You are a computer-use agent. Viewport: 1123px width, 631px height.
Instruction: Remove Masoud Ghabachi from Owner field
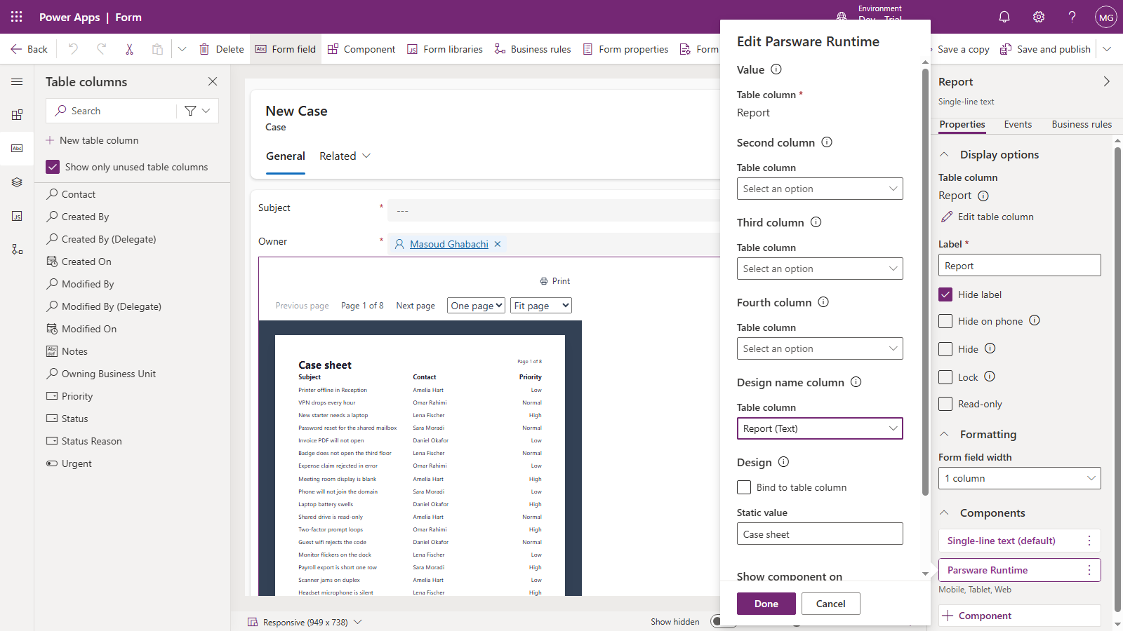498,244
